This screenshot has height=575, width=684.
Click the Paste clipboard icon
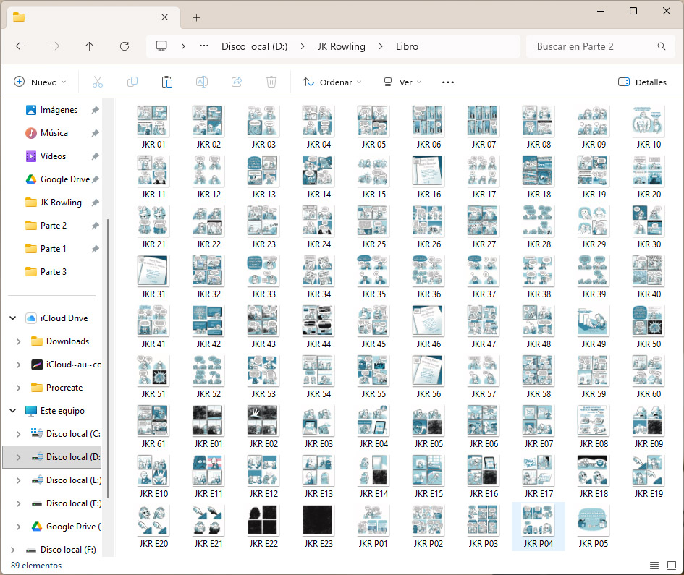167,82
